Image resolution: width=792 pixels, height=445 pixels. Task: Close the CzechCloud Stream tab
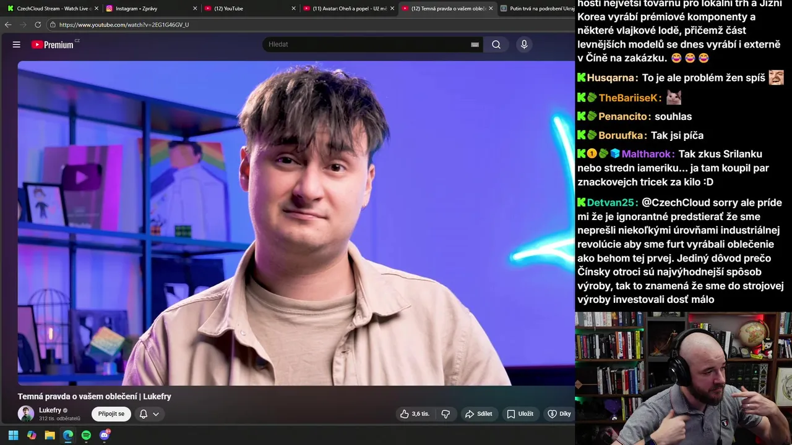tap(97, 9)
